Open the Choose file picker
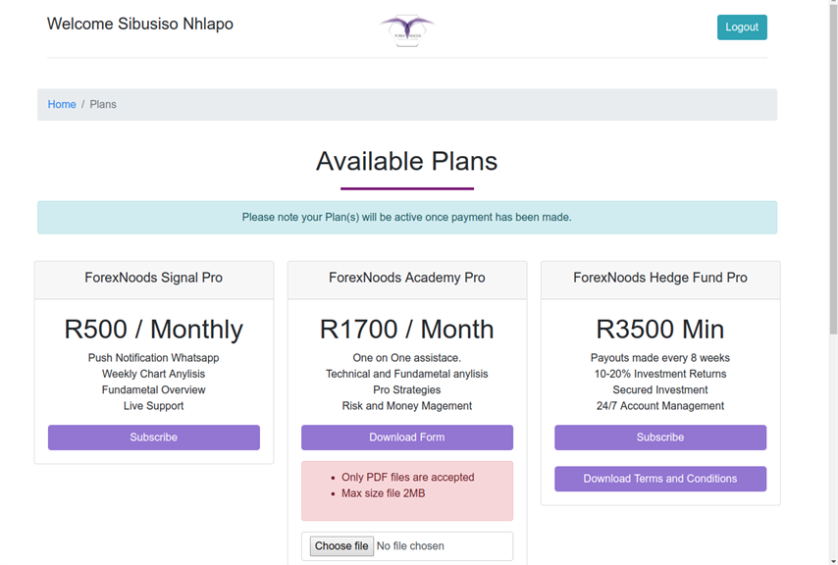Image resolution: width=838 pixels, height=565 pixels. tap(341, 545)
